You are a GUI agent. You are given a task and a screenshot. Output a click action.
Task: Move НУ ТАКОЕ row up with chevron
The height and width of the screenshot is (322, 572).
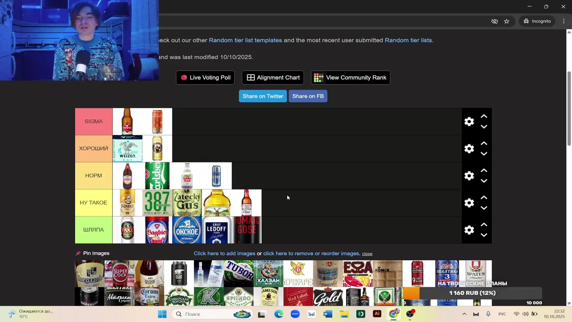pyautogui.click(x=484, y=198)
